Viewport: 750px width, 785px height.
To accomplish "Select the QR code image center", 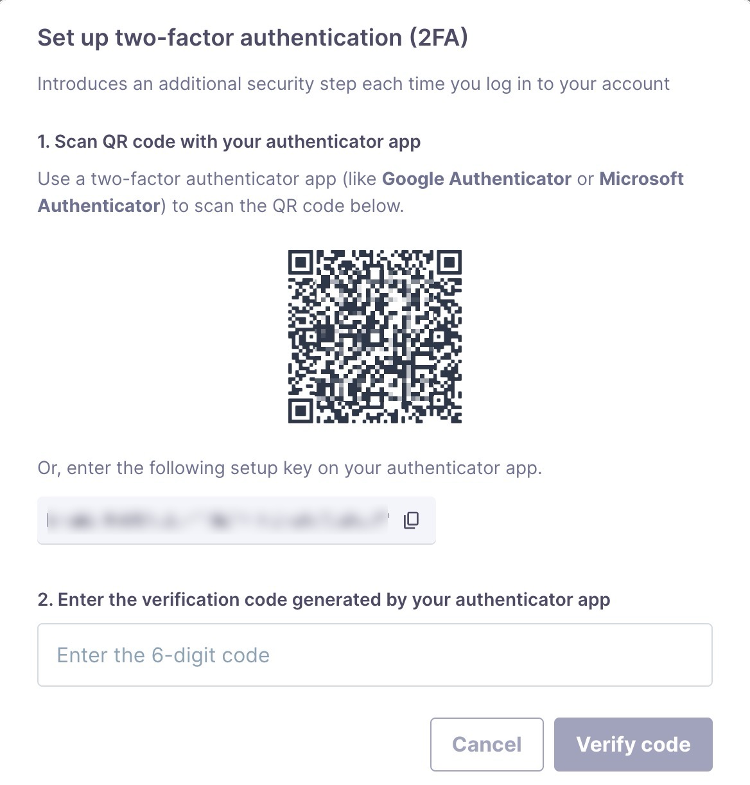I will point(375,337).
